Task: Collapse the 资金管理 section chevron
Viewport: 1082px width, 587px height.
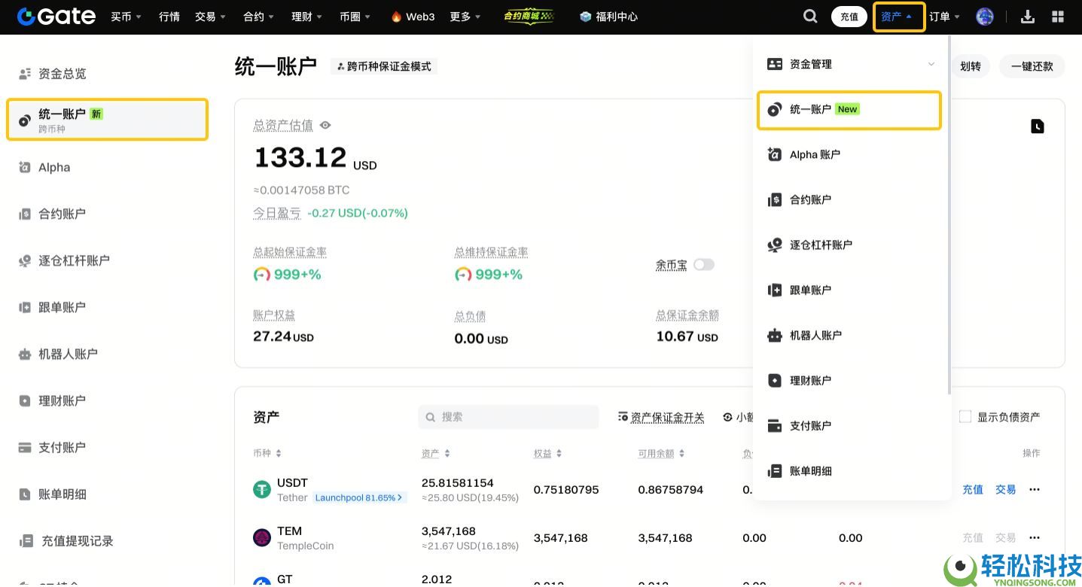Action: pos(931,64)
